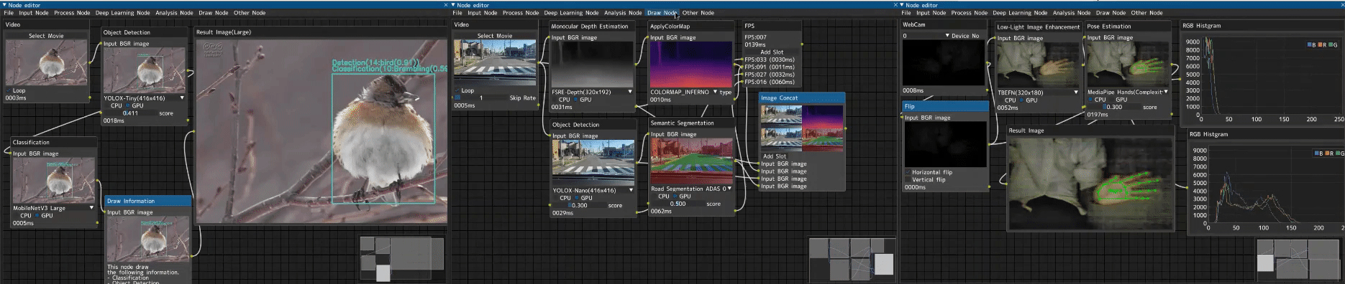Open File menu in left Node editor
Viewport: 1345px width, 284px height.
click(x=9, y=12)
